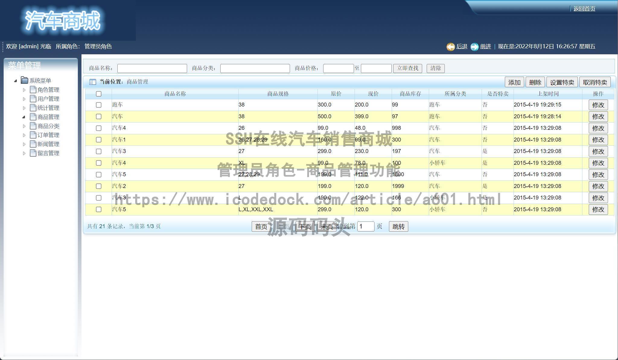Click the current location panel icon

click(93, 82)
